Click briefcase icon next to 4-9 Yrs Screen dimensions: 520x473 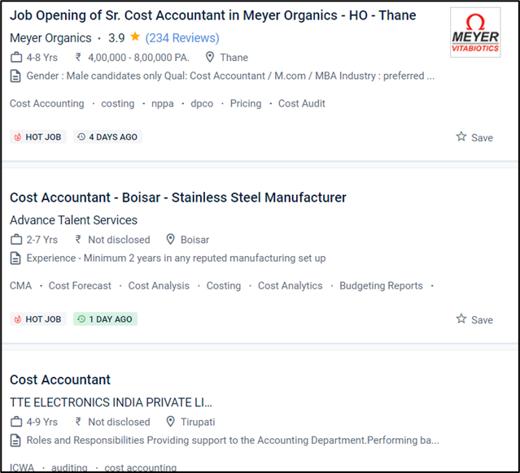click(x=16, y=422)
